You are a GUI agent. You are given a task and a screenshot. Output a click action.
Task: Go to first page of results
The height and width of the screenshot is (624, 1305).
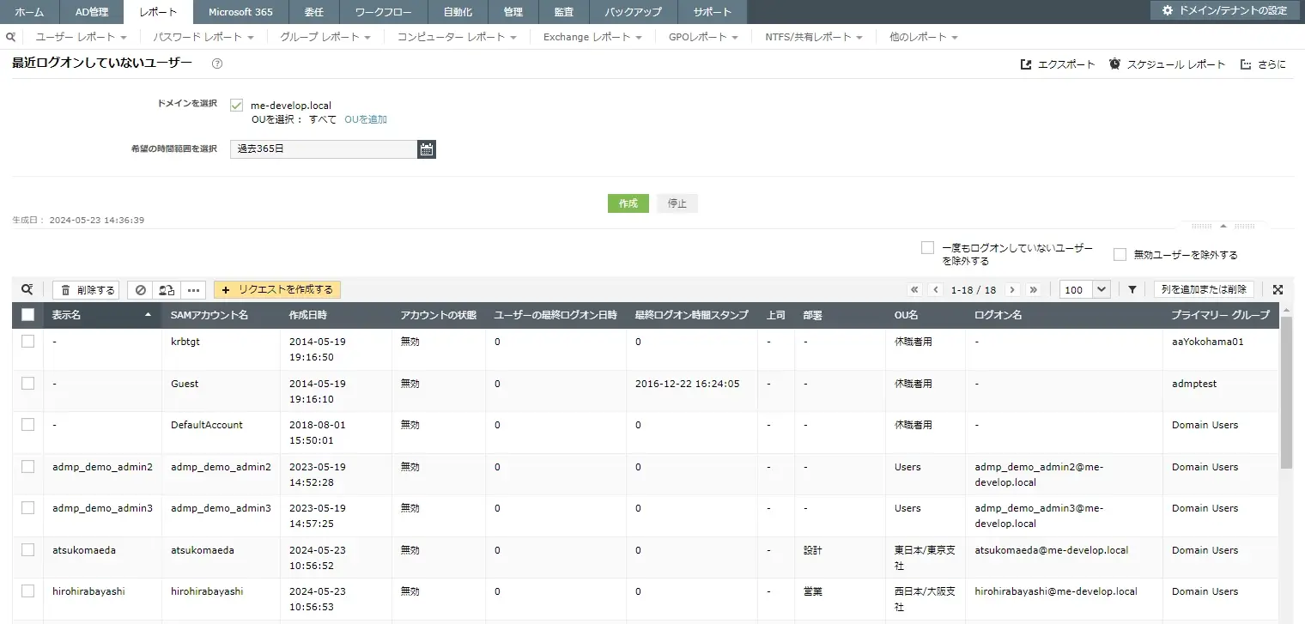914,290
